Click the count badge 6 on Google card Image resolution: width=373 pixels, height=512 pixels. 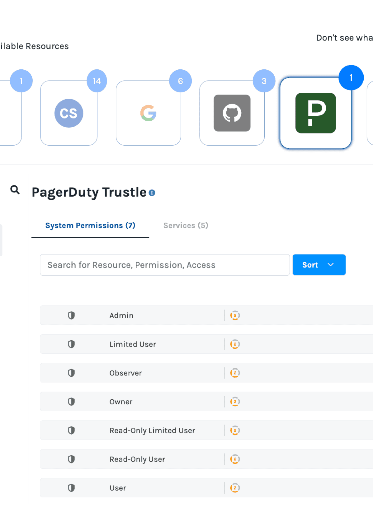(x=181, y=81)
